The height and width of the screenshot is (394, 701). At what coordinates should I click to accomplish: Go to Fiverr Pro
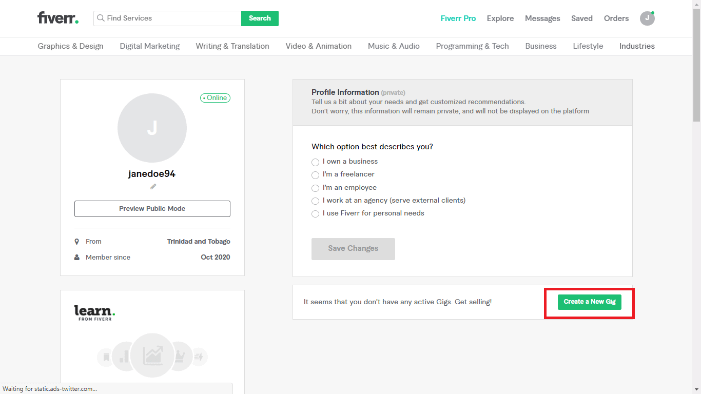pos(458,18)
